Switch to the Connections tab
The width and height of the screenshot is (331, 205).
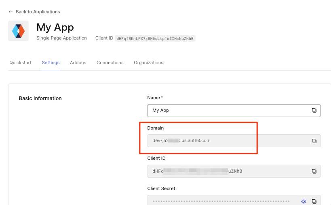[110, 63]
